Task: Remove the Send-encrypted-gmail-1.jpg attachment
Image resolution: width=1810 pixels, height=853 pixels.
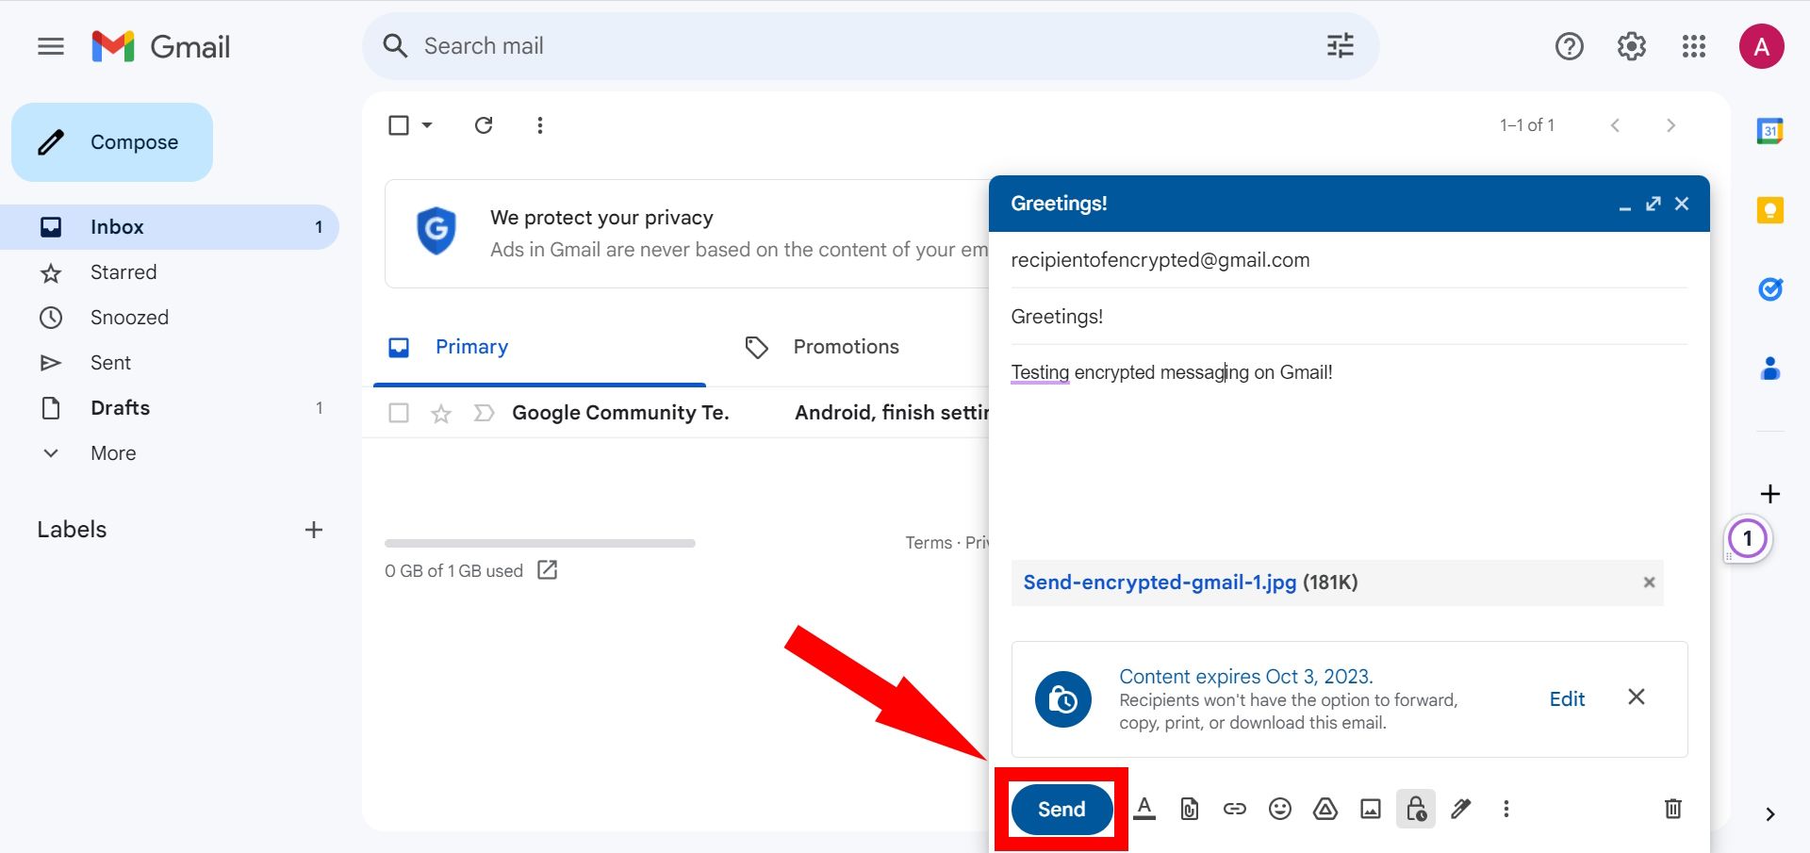Action: [x=1649, y=582]
